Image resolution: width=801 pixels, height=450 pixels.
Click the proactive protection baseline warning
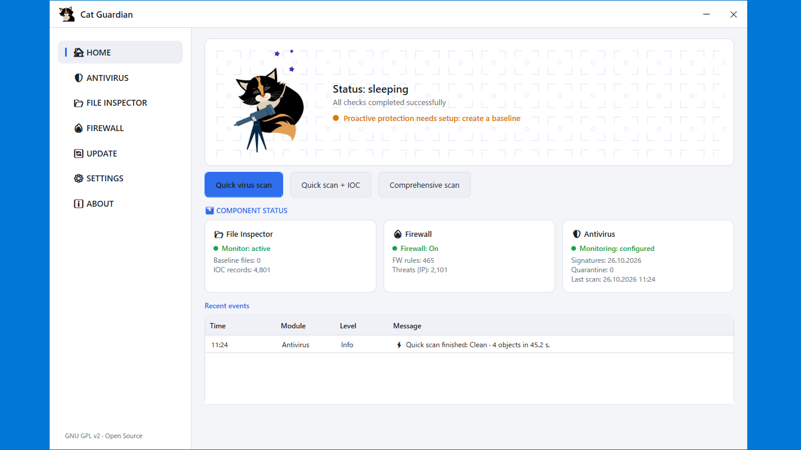432,119
